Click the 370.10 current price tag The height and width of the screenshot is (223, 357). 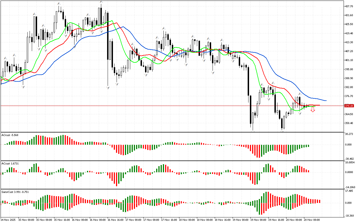point(349,106)
